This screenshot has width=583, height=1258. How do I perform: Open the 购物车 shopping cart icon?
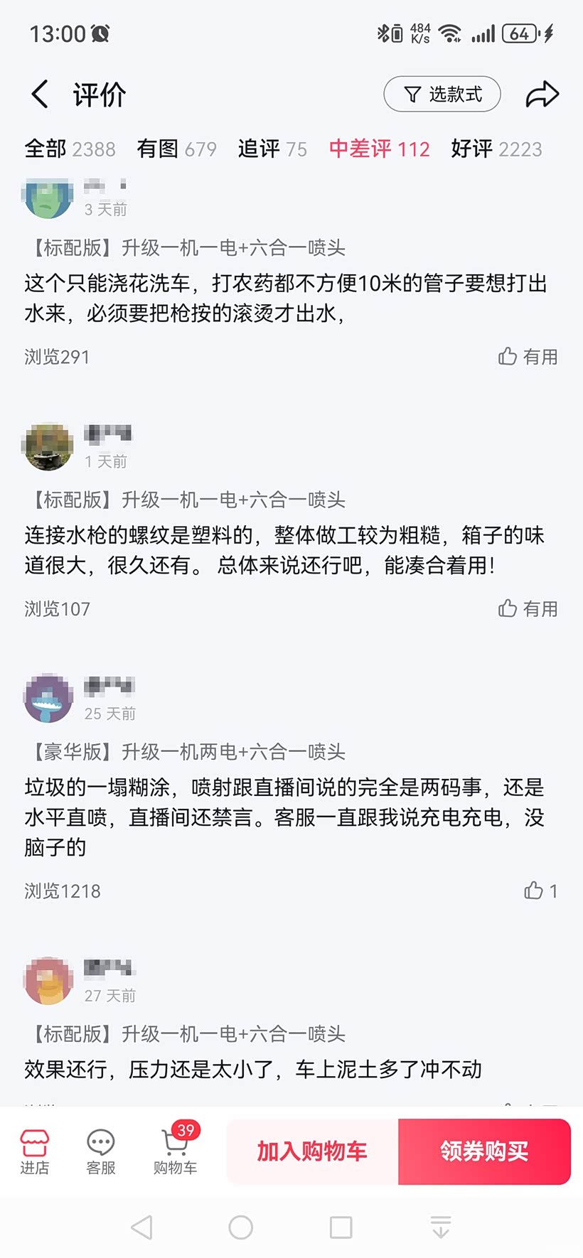click(175, 1151)
